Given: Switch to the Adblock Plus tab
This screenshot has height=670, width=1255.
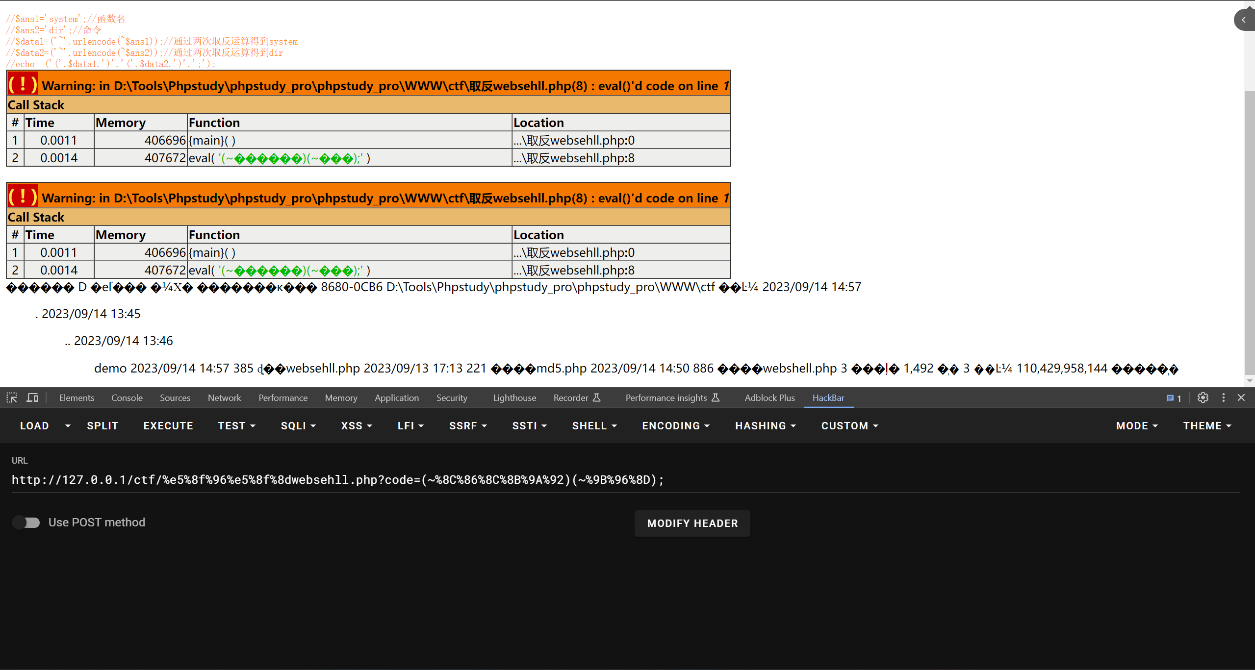Looking at the screenshot, I should pos(769,398).
